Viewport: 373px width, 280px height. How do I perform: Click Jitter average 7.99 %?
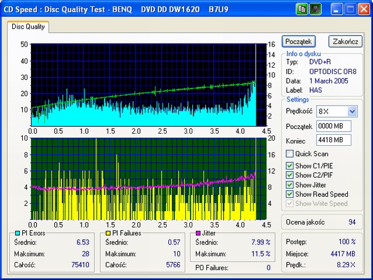point(261,242)
